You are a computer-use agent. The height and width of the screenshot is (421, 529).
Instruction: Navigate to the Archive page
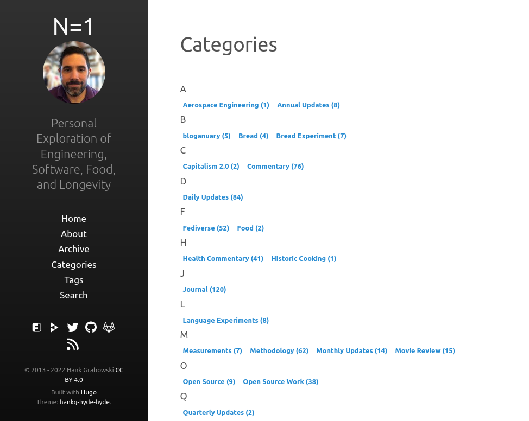pyautogui.click(x=74, y=249)
